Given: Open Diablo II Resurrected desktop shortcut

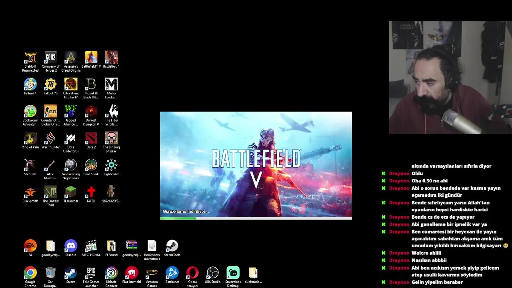Looking at the screenshot, I should (30, 62).
